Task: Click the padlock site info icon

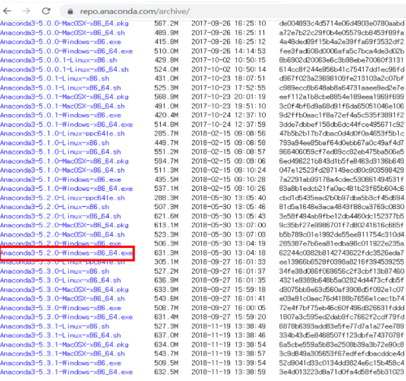Action: 70,11
